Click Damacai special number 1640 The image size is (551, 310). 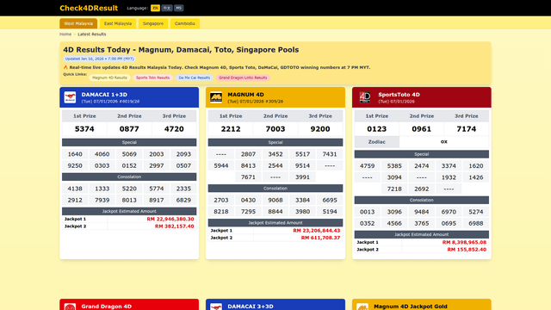[75, 154]
